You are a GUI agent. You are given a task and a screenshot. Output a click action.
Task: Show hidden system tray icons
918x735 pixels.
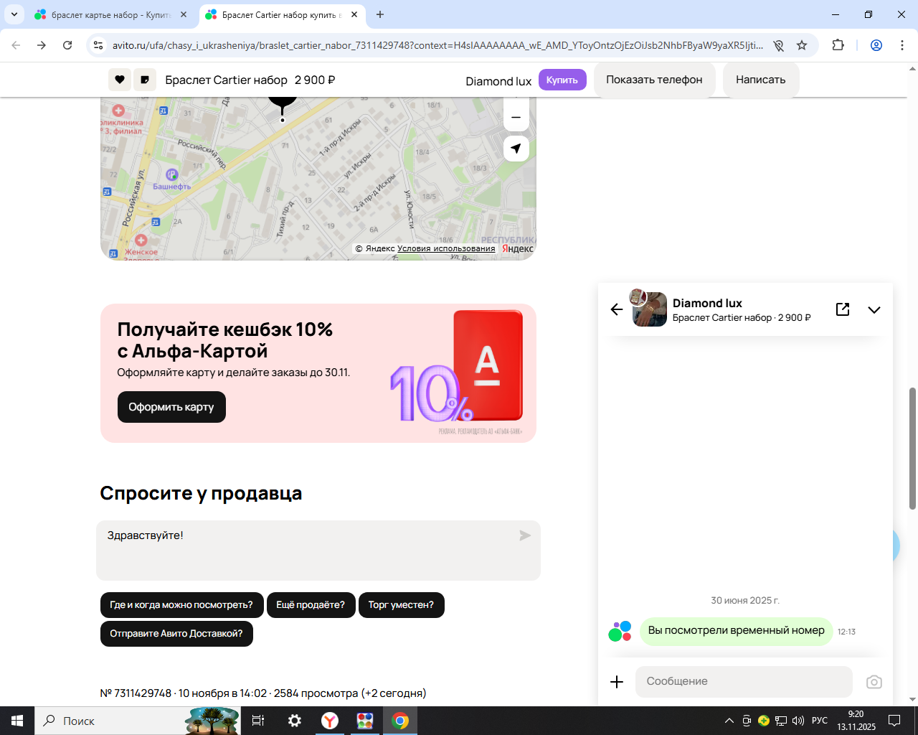pos(729,721)
